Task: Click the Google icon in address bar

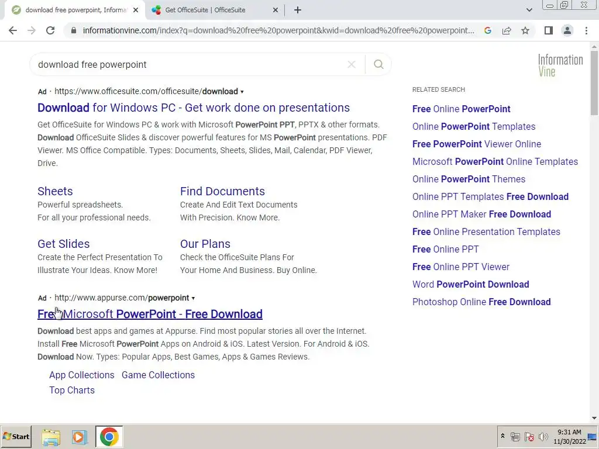Action: pyautogui.click(x=488, y=30)
